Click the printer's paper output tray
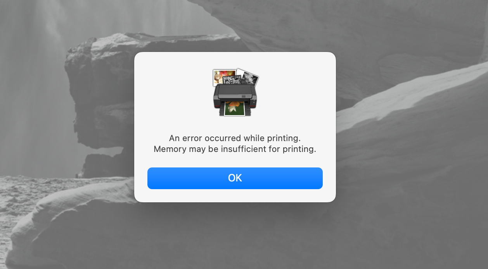This screenshot has width=488, height=269. 235,112
